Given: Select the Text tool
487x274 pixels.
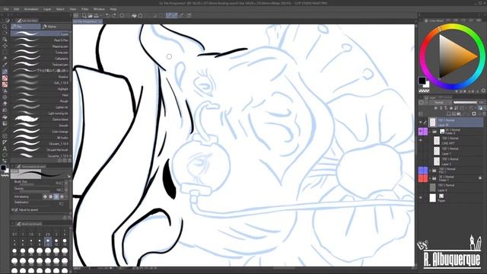Looking at the screenshot, I should click(x=5, y=148).
